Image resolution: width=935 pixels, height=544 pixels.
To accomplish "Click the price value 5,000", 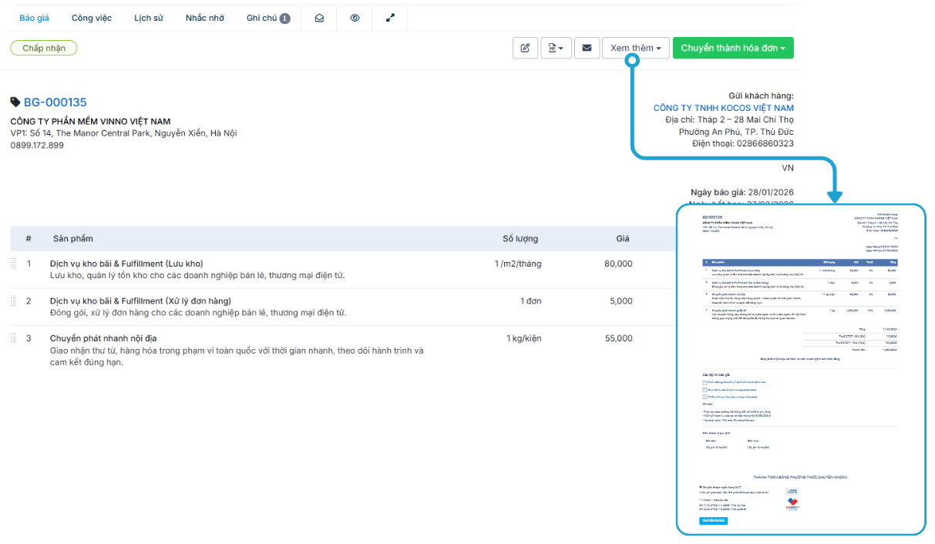I will [x=621, y=301].
